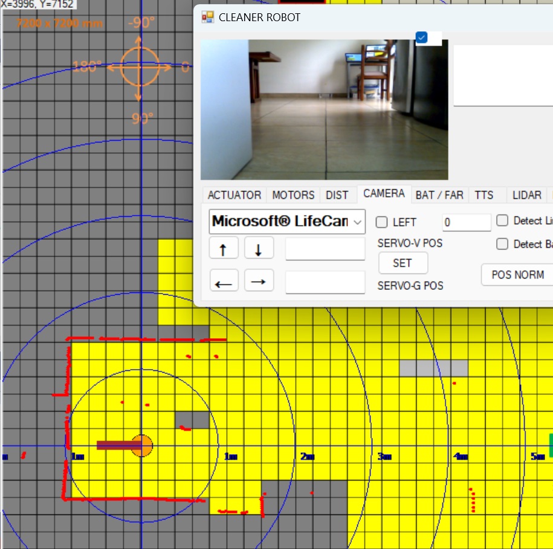Viewport: 553px width, 549px height.
Task: Switch to the MOTORS tab
Action: pos(293,195)
